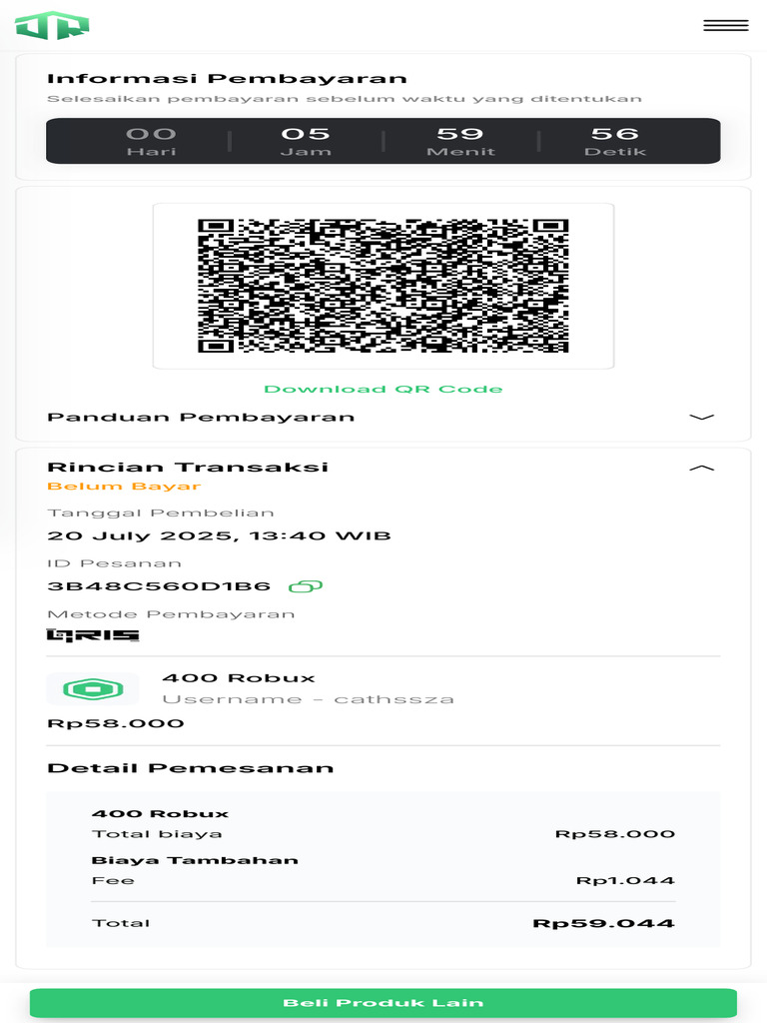This screenshot has width=767, height=1023.
Task: Click the Rp1.044 fee amount
Action: point(625,881)
